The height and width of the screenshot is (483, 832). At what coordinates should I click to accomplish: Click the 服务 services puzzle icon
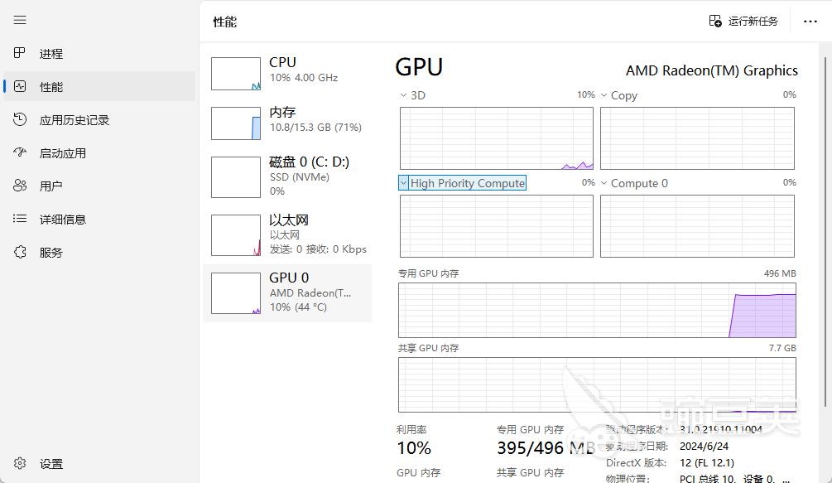pos(20,252)
